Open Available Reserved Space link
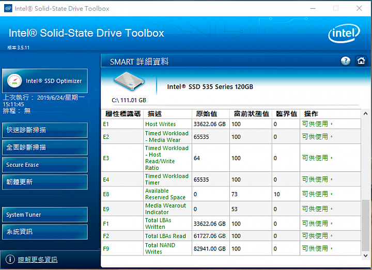 (165, 194)
